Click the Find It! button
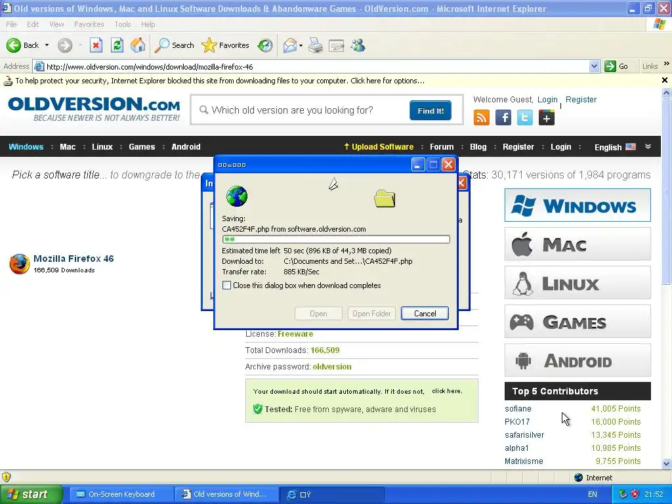 coord(430,110)
